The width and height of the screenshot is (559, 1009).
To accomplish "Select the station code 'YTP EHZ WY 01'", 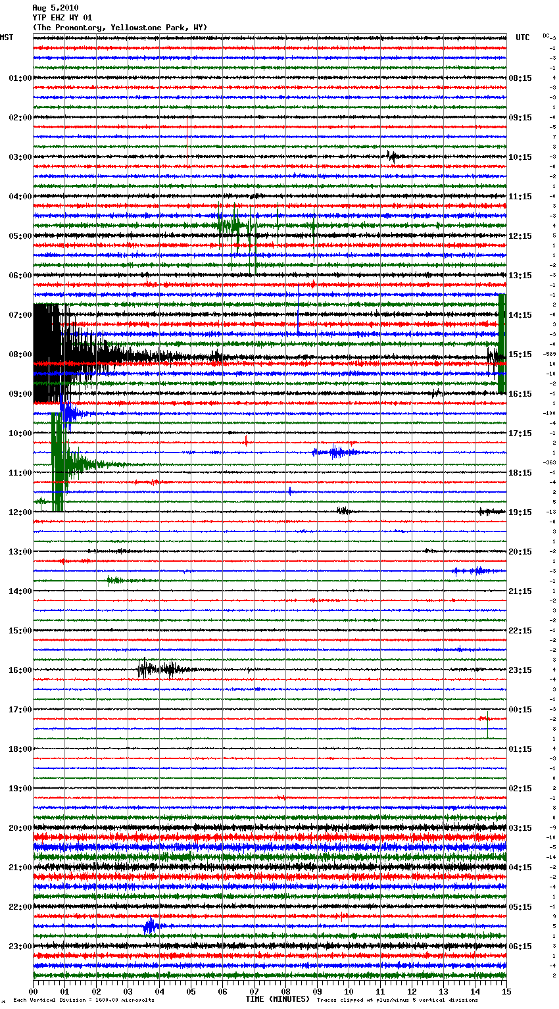I will click(62, 18).
